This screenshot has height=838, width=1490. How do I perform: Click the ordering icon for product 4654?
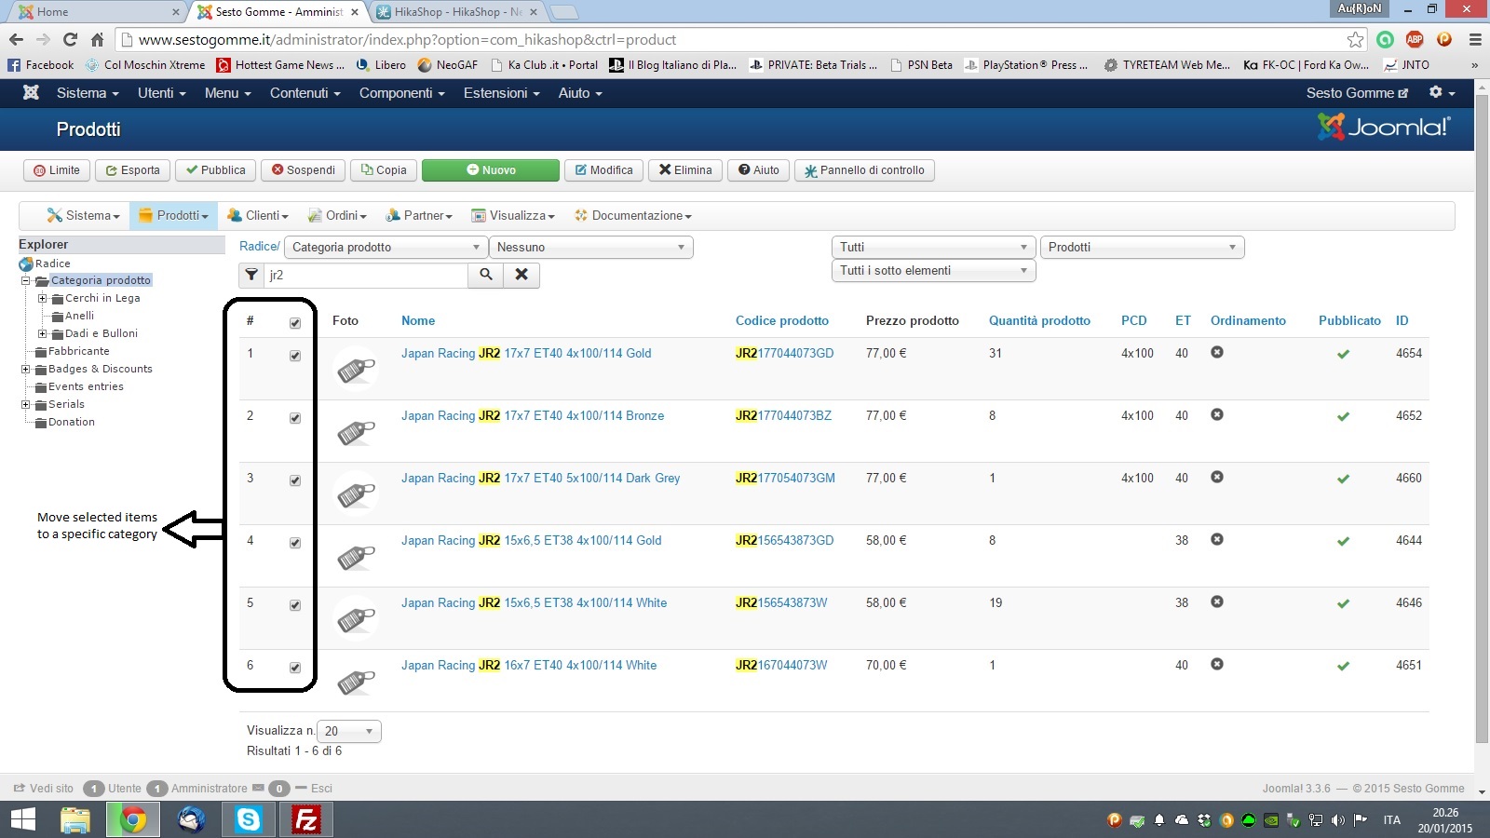(1217, 353)
